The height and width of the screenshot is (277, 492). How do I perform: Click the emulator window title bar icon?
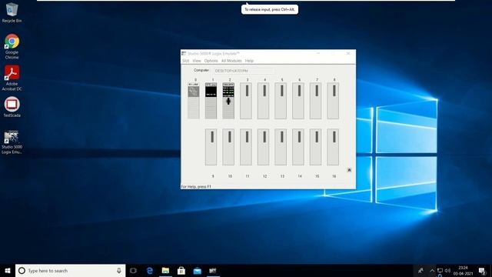click(x=184, y=53)
